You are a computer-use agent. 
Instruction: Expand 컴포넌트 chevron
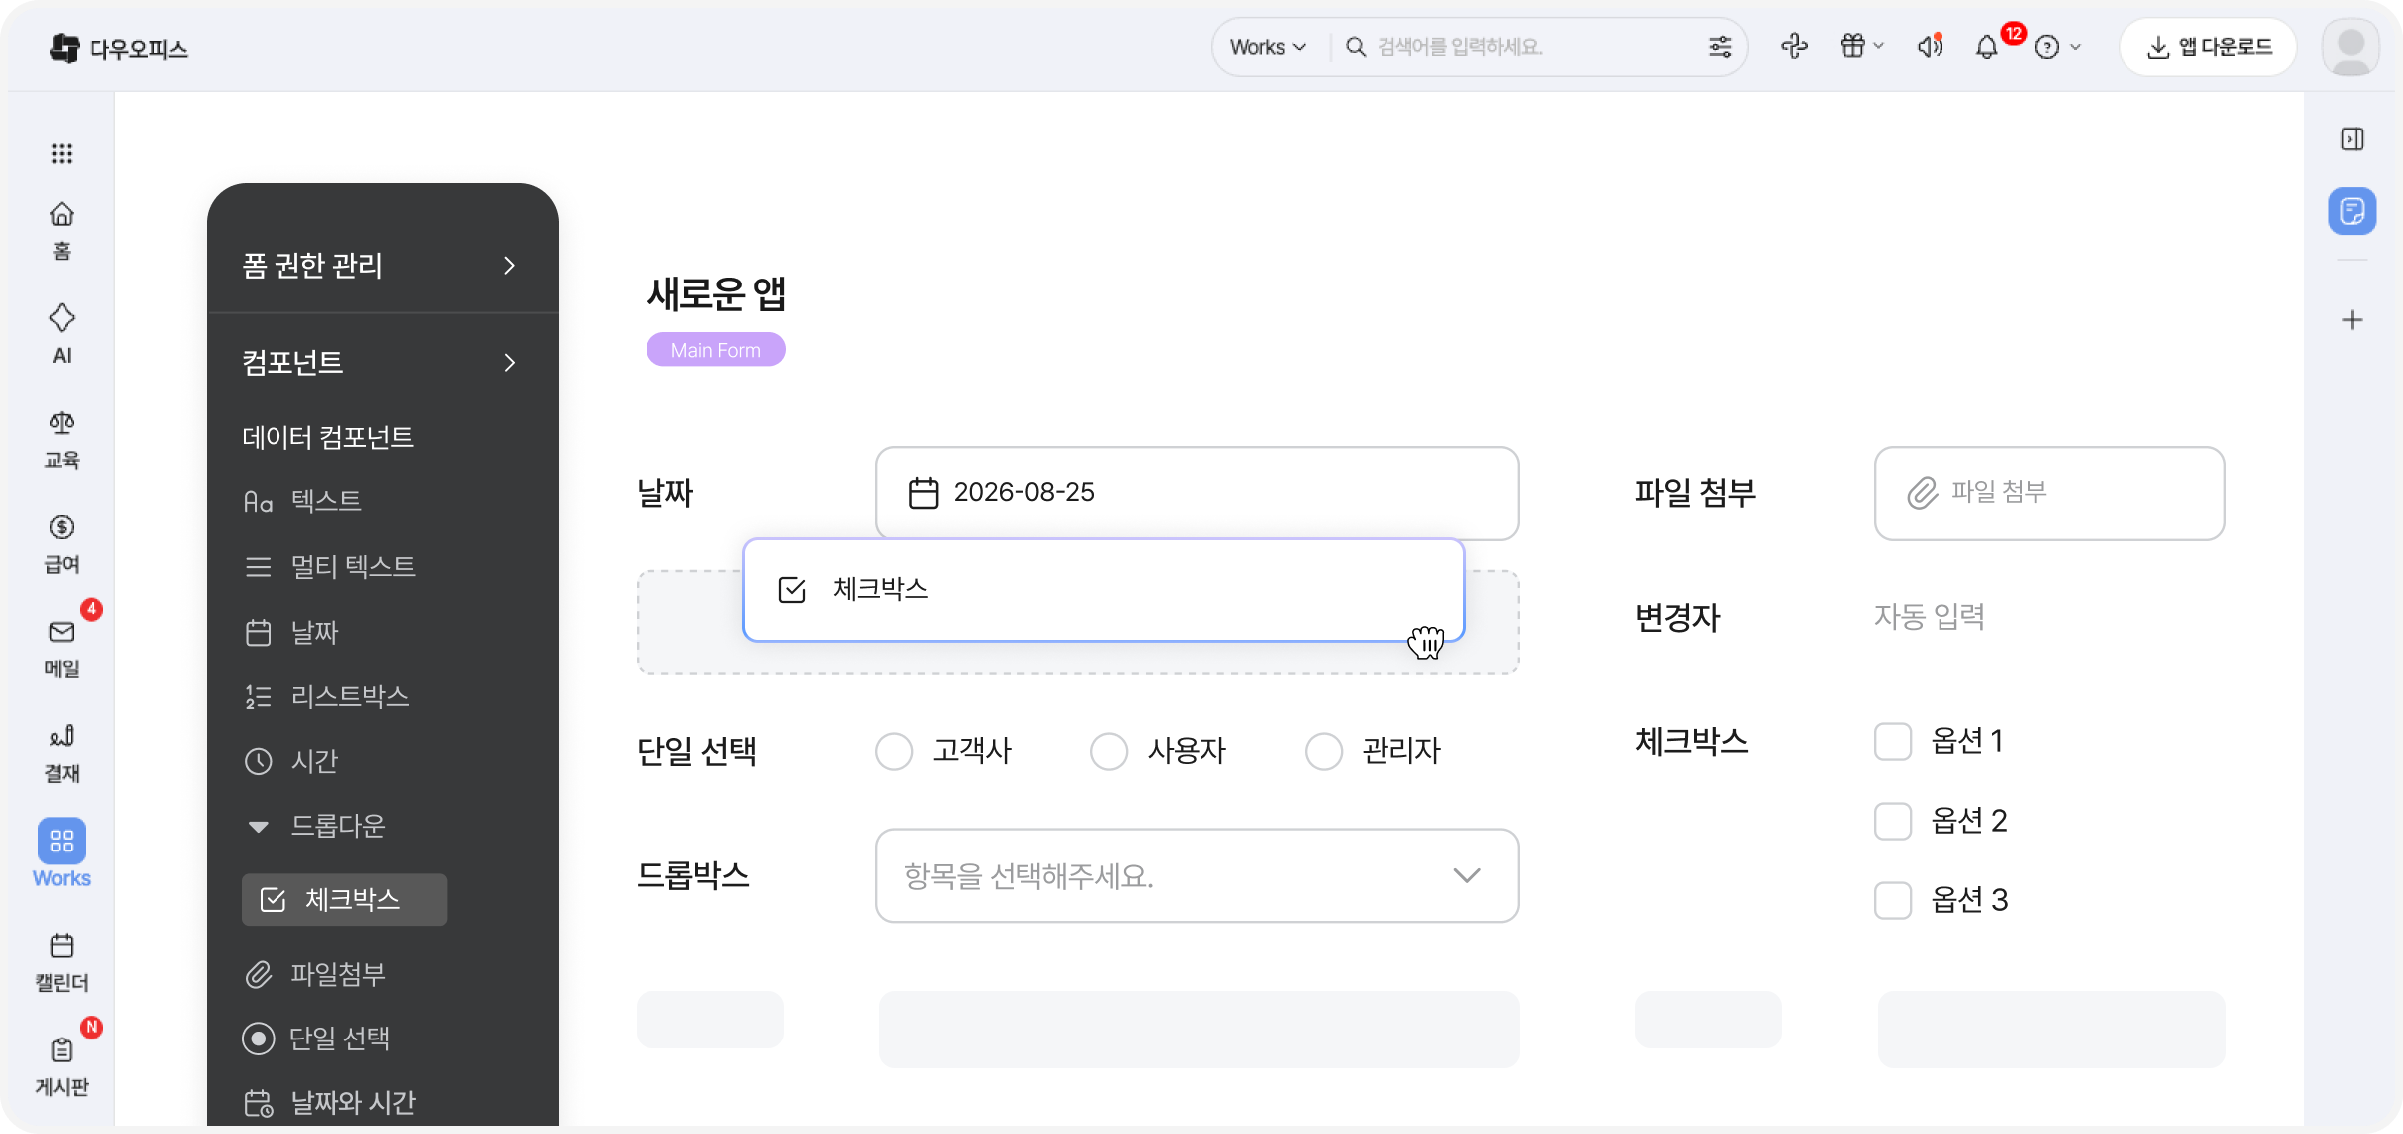510,363
